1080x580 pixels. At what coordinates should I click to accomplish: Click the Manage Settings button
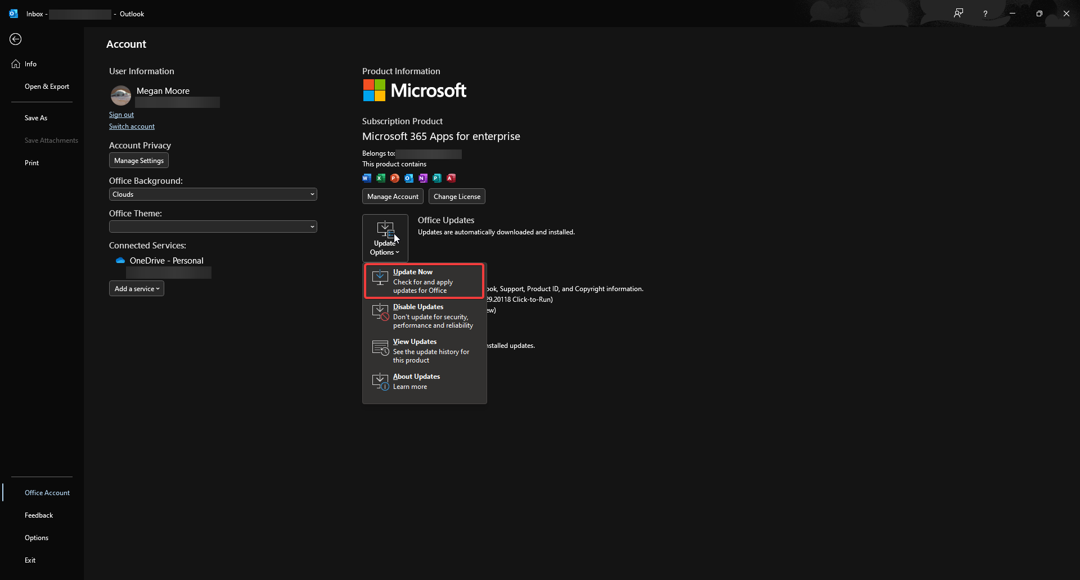pos(139,161)
